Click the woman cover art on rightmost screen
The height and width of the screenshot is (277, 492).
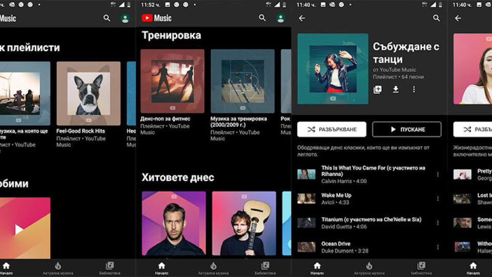[473, 69]
